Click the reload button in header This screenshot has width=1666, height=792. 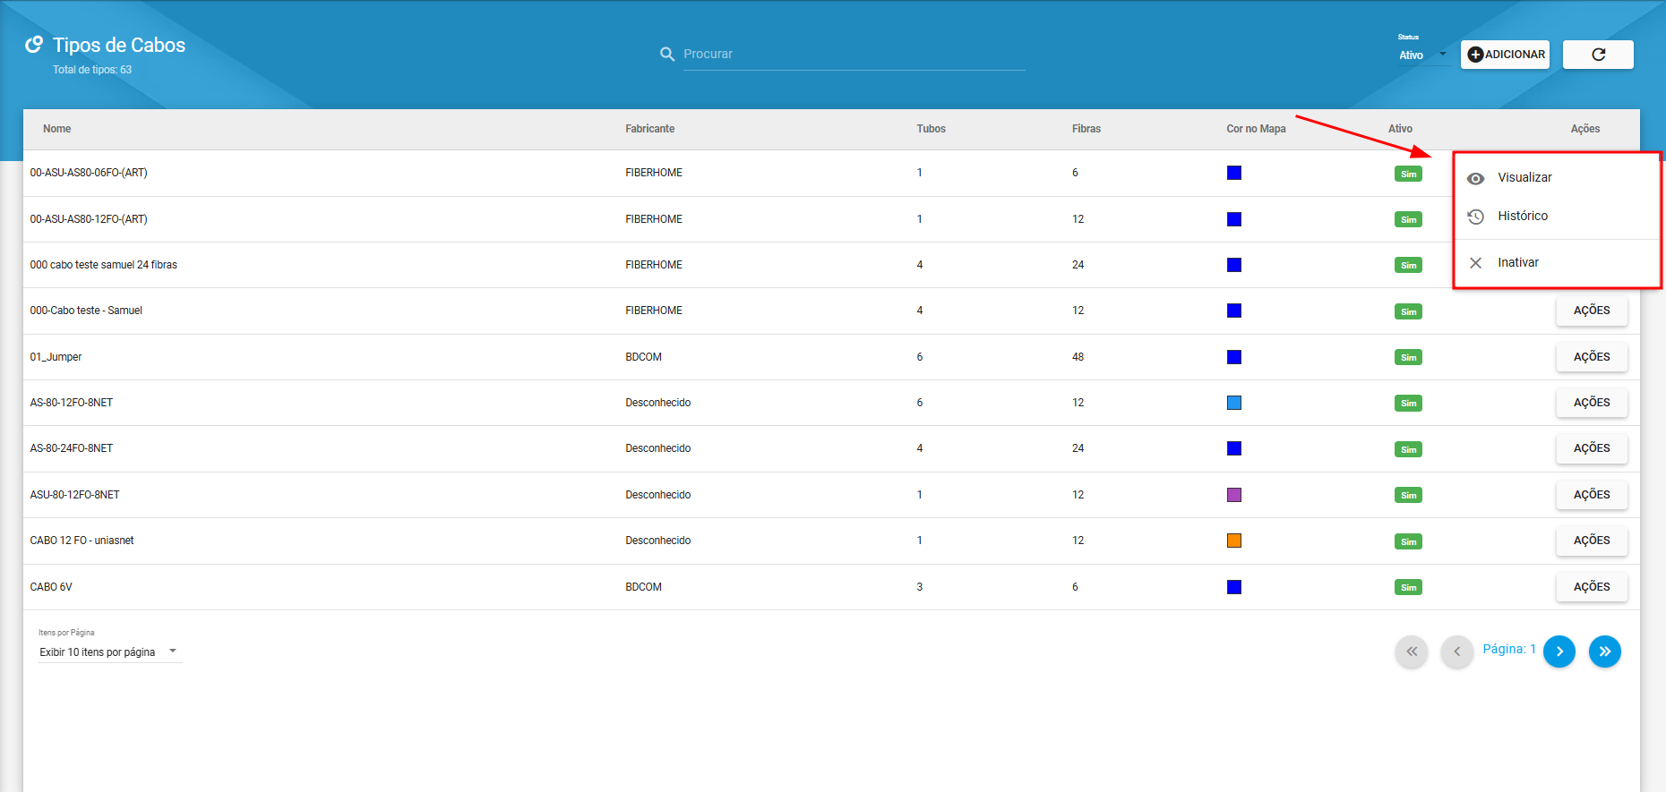[x=1598, y=55]
